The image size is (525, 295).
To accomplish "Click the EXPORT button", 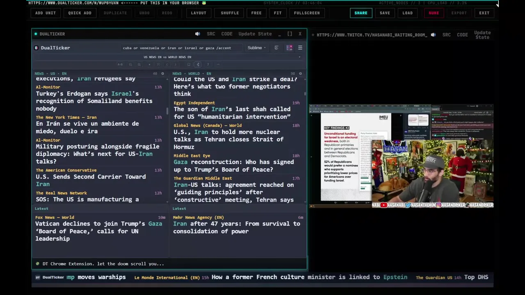I will (x=459, y=13).
